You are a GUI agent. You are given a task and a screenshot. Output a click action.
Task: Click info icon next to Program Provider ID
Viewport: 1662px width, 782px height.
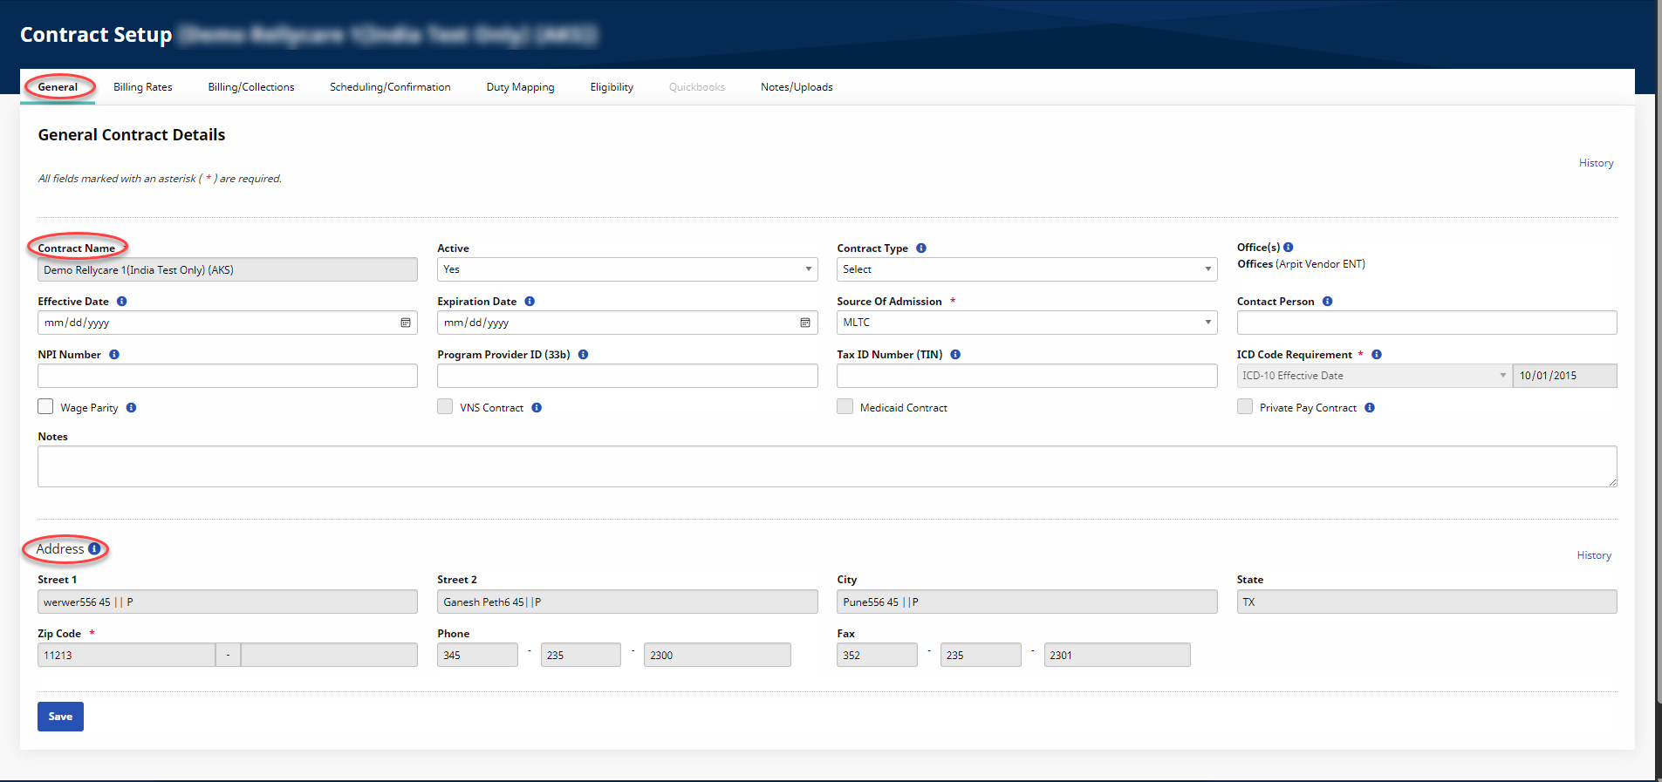(584, 355)
